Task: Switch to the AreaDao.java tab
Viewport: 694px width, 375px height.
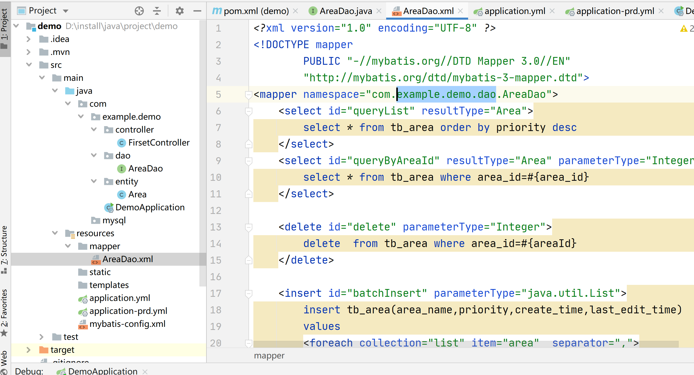Action: (345, 11)
